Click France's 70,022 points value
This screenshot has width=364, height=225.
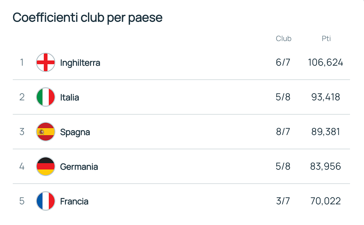click(x=325, y=201)
